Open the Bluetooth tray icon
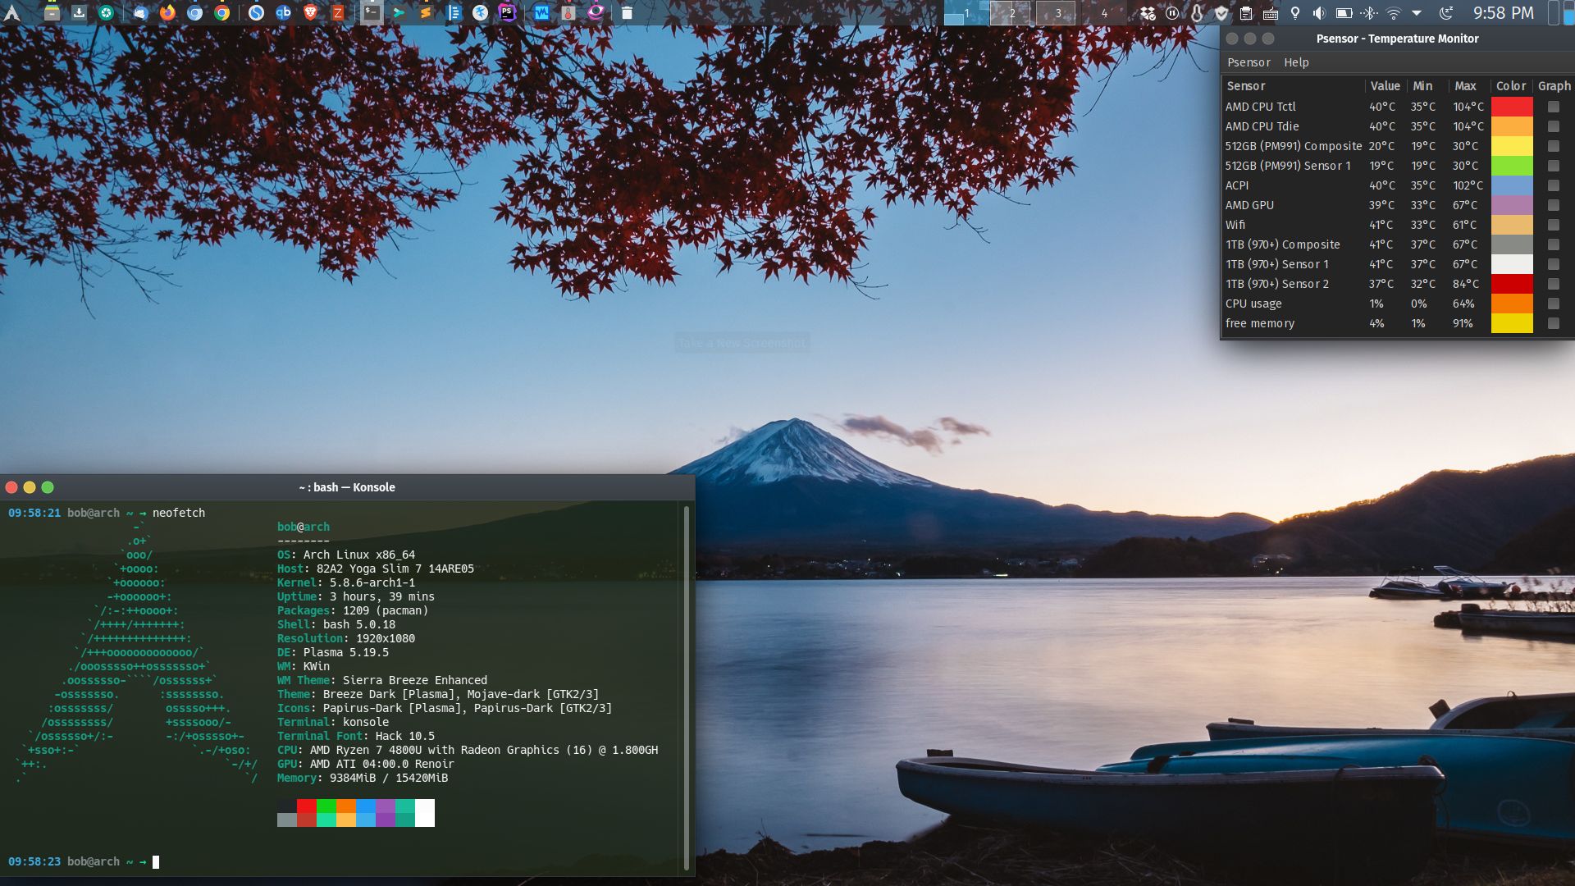This screenshot has width=1575, height=886. (x=1368, y=13)
